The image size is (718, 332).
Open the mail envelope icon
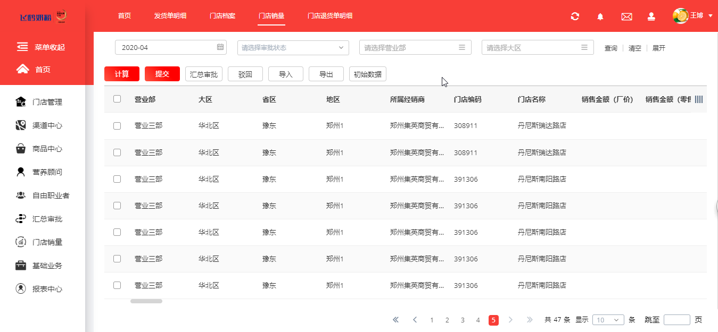626,16
